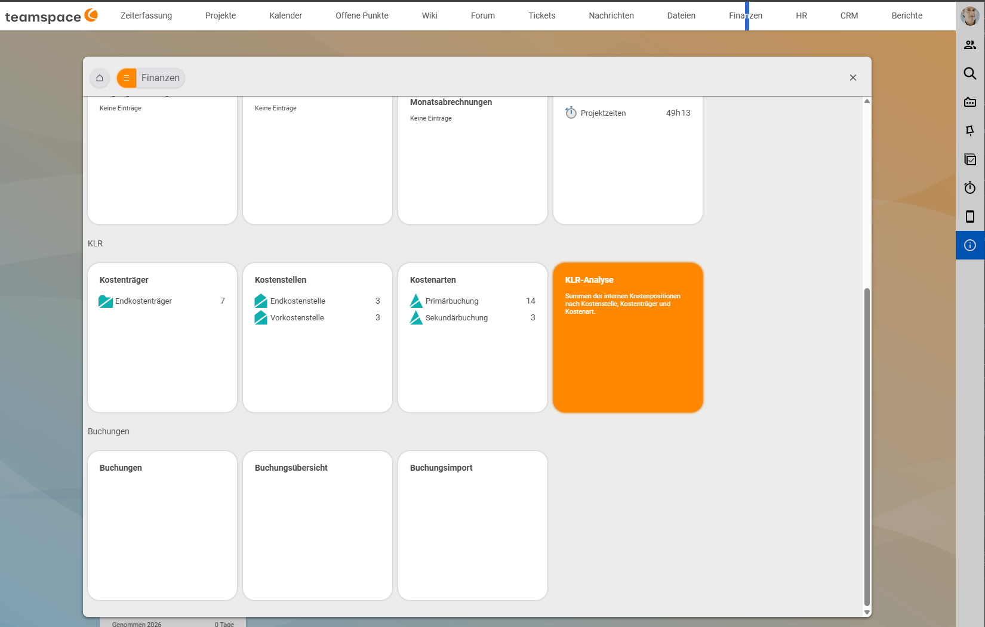This screenshot has width=985, height=627.
Task: Click the Sekundärbuchung triangle icon
Action: point(416,318)
